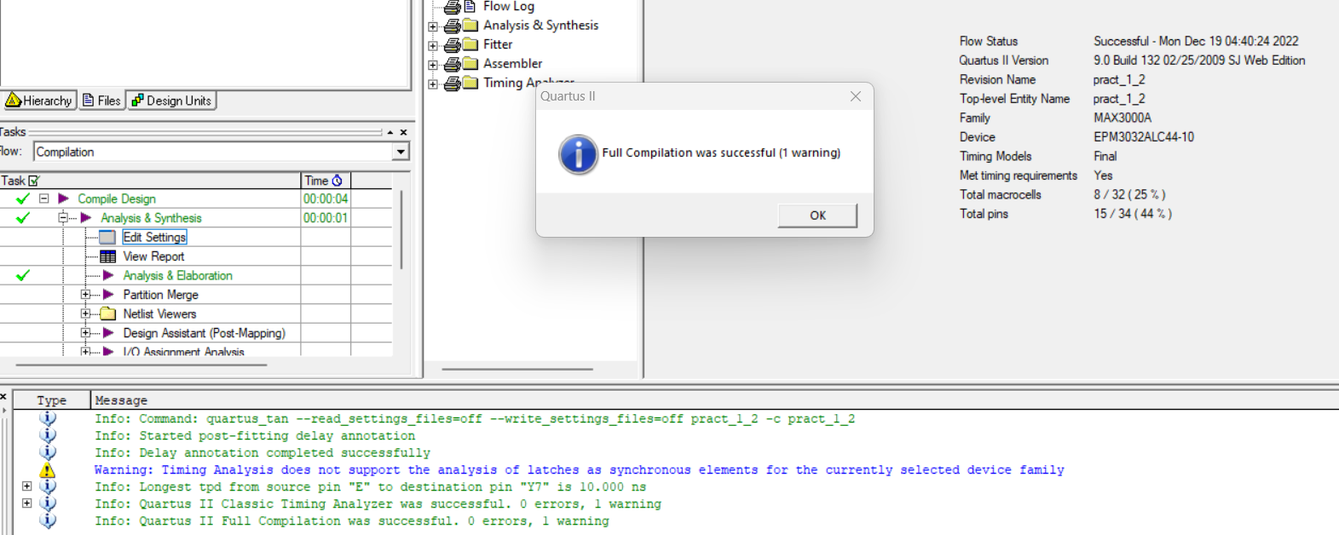This screenshot has height=535, width=1339.
Task: Expand the Partition Merge task
Action: [85, 295]
